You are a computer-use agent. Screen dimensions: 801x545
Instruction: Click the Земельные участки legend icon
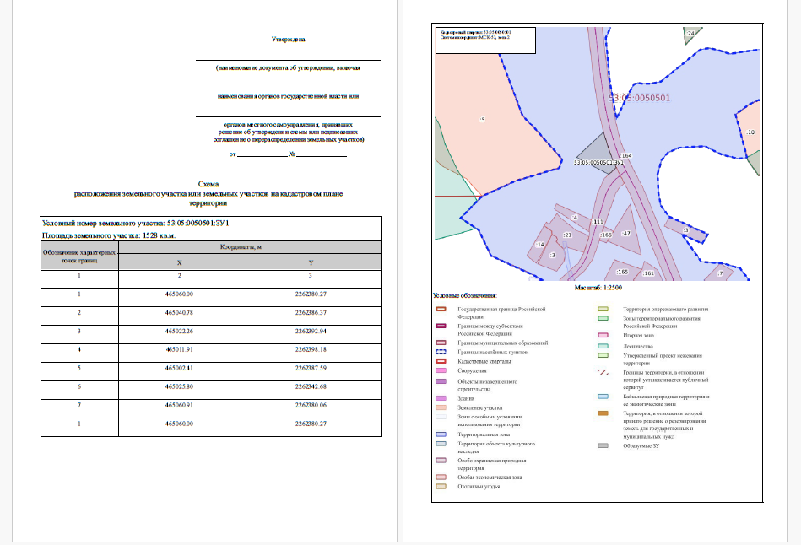[x=441, y=407]
